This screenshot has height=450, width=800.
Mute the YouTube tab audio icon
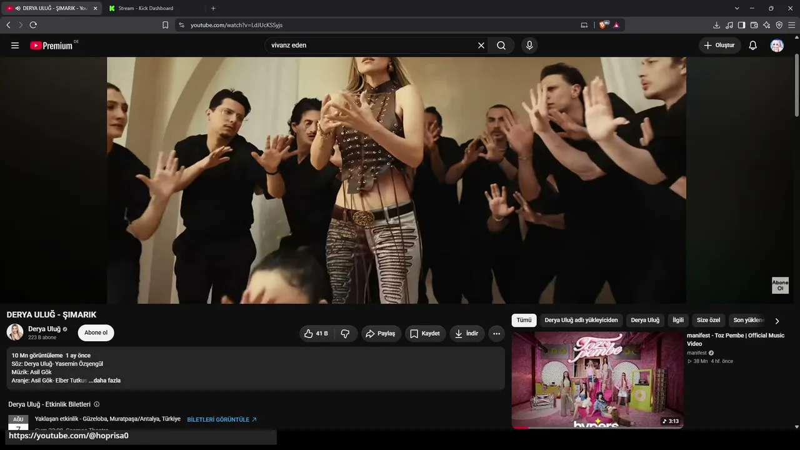[x=17, y=8]
